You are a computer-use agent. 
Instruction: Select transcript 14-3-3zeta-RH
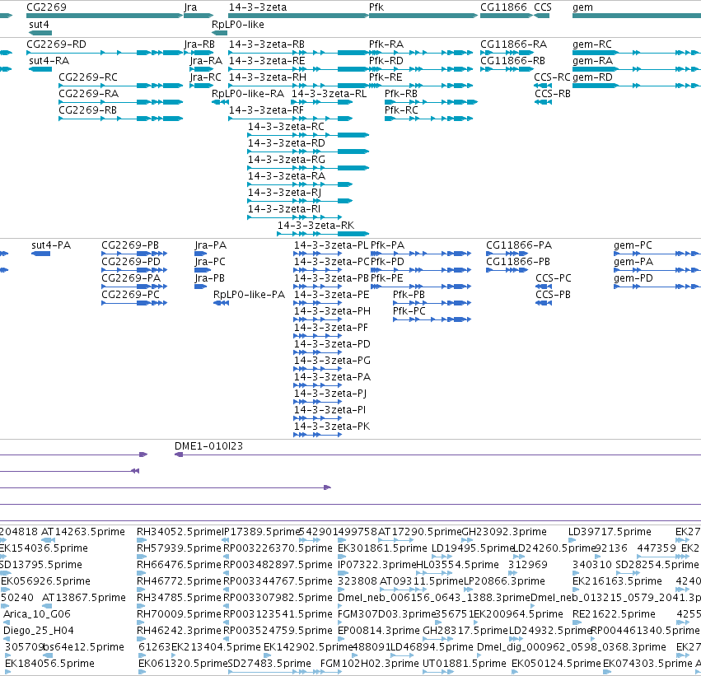(299, 86)
